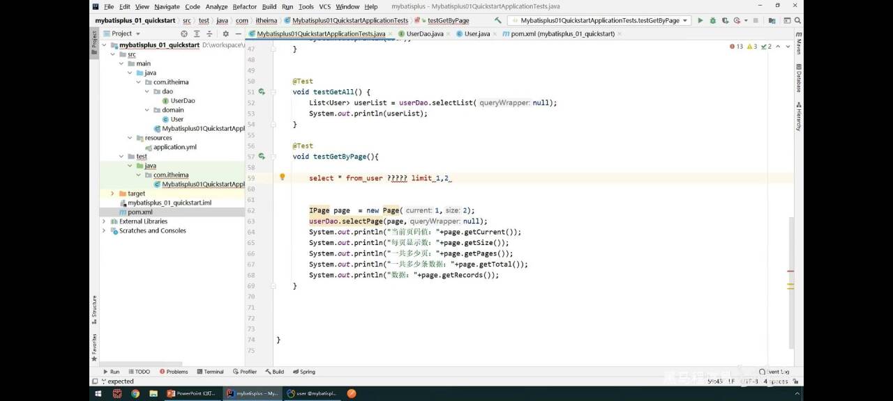Screen dimensions: 893x401
Task: Open the Profile run icon
Action: point(736,21)
